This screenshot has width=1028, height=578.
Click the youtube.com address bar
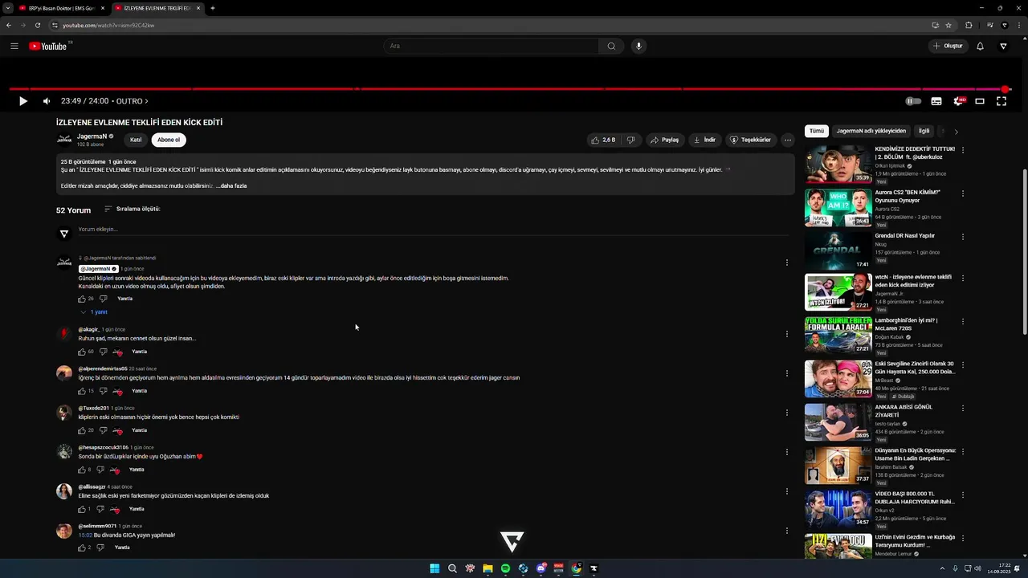(x=482, y=25)
